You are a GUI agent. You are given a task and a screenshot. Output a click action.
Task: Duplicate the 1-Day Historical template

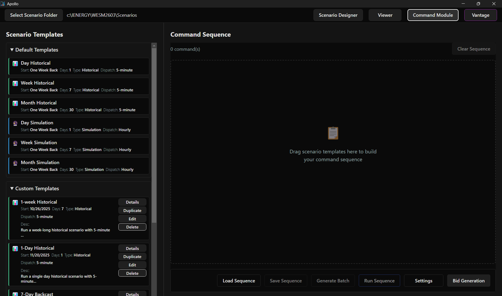click(x=132, y=257)
